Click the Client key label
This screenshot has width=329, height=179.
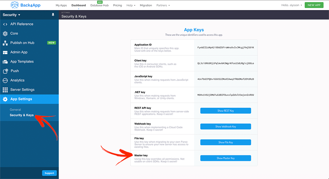coord(140,60)
